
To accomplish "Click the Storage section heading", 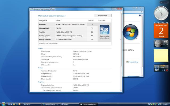I will [41, 68].
